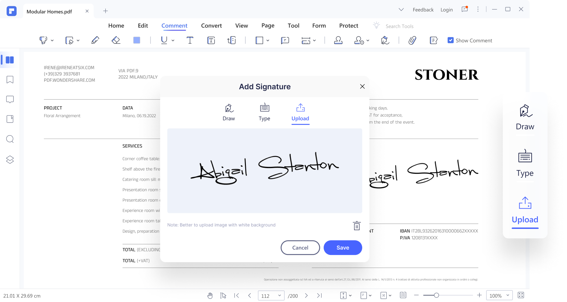The width and height of the screenshot is (567, 302).
Task: Click the attachment paperclip icon
Action: click(412, 40)
